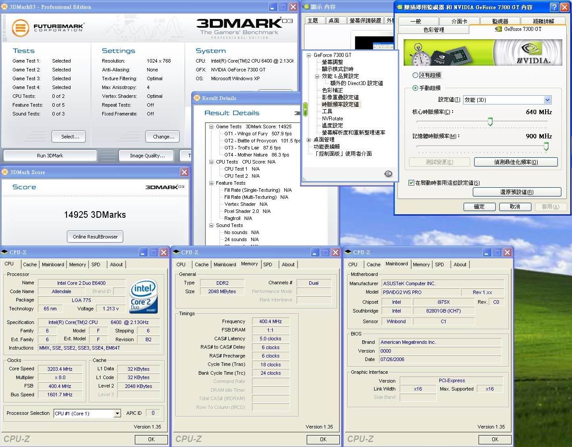Screen dimensions: 572x447
Task: Select GT1 - Wings of Fury result row
Action: click(258, 134)
